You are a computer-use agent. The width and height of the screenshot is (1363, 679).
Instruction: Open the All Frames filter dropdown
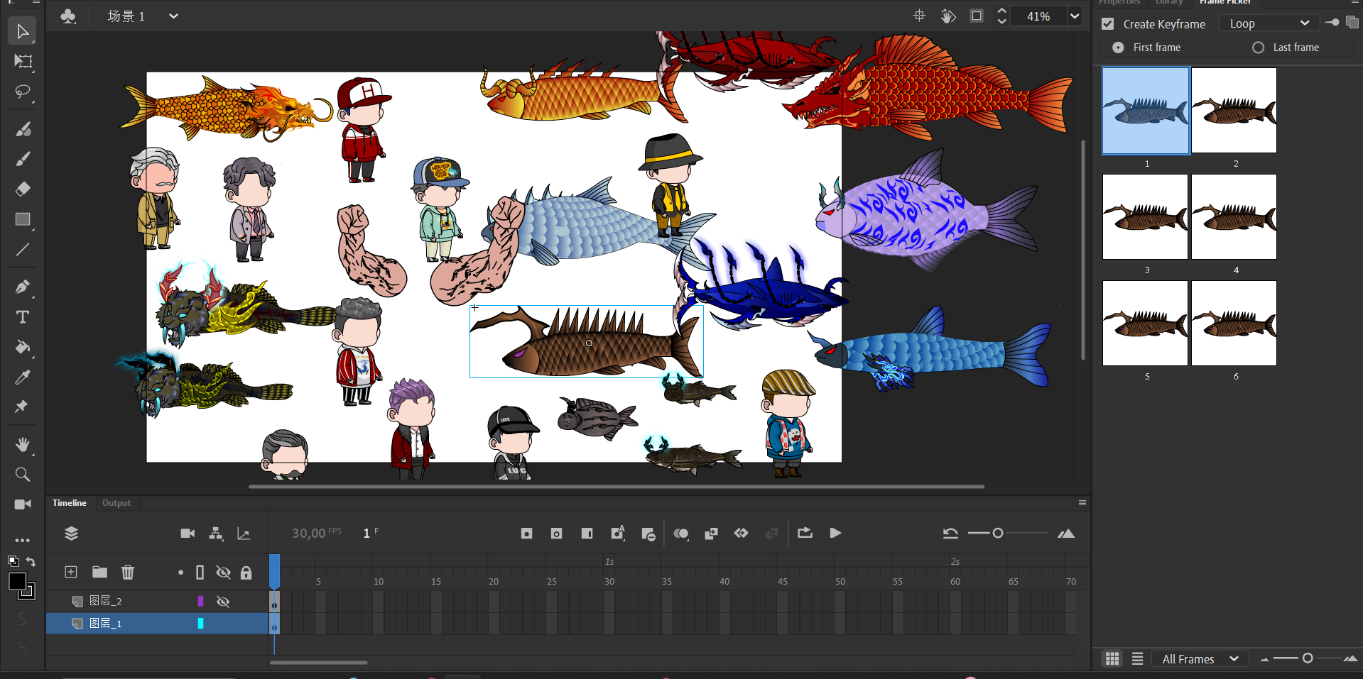[1200, 659]
